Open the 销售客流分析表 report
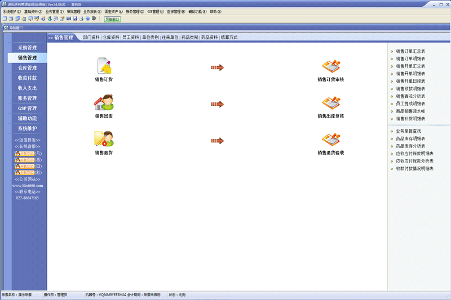Screen dimensions: 451x300 [410, 96]
